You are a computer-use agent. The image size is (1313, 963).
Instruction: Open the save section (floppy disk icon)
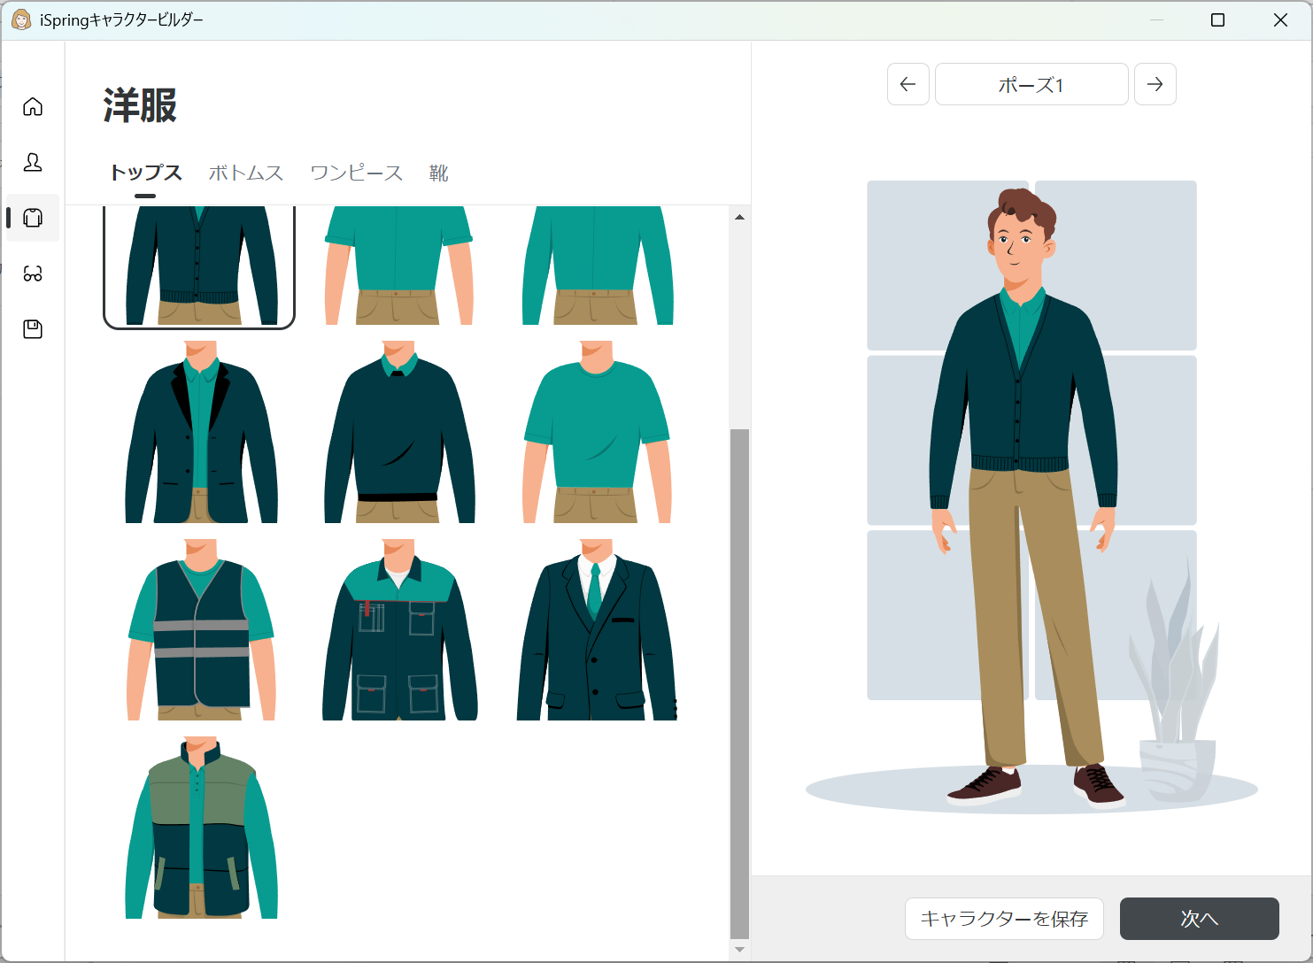[x=33, y=328]
